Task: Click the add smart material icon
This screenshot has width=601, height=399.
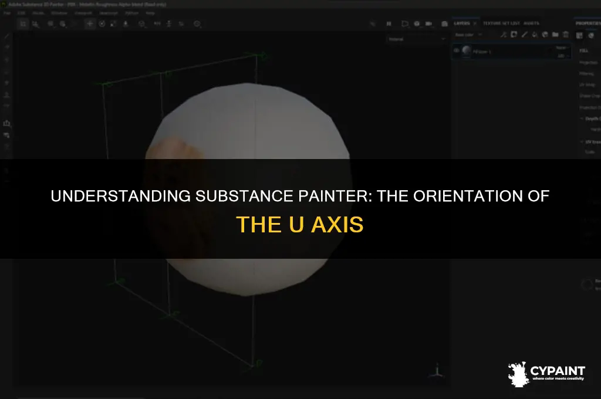Action: pyautogui.click(x=545, y=35)
